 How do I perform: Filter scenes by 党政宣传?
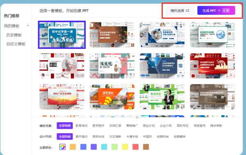(199, 125)
